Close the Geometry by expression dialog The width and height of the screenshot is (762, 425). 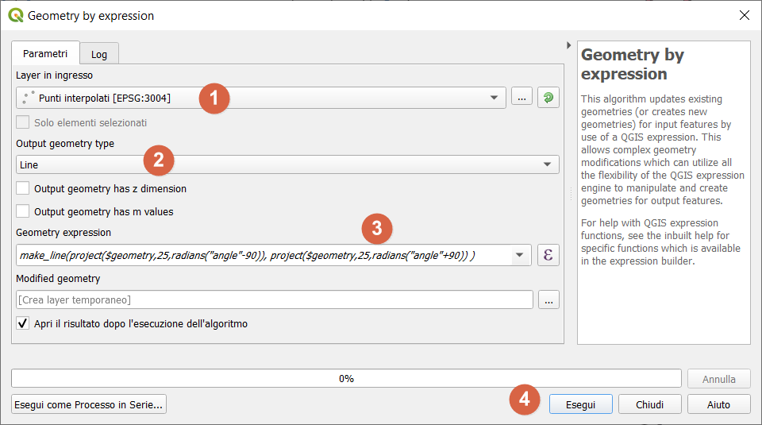tap(744, 15)
